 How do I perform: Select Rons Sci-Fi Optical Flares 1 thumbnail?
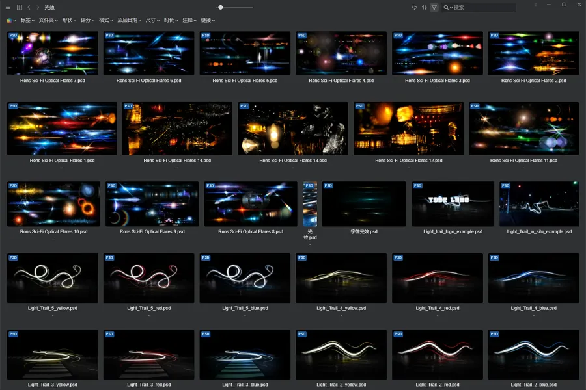click(x=62, y=129)
